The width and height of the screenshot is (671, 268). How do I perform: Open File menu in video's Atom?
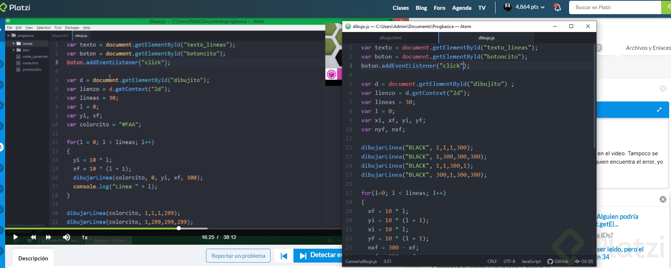[x=9, y=28]
